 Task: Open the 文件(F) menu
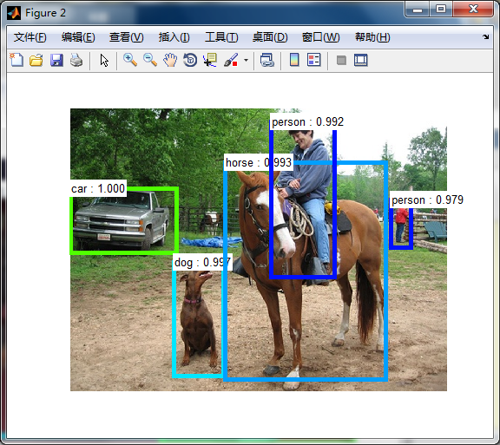click(30, 37)
